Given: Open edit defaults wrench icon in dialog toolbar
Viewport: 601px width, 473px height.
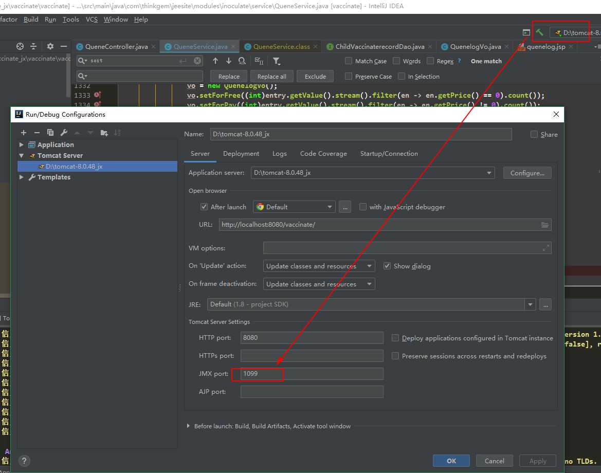Looking at the screenshot, I should point(64,133).
